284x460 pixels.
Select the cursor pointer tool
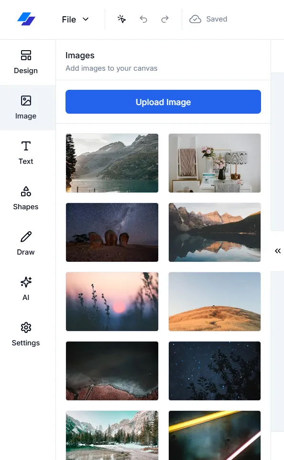121,20
